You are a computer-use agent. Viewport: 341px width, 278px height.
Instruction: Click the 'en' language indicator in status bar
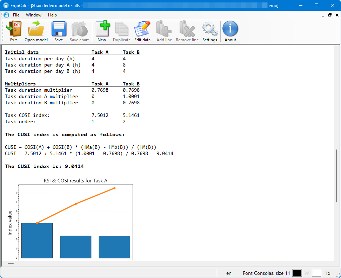click(x=229, y=273)
